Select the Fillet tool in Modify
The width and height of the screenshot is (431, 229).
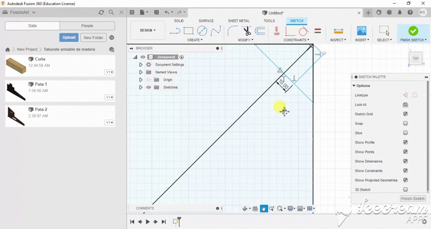[x=232, y=31]
